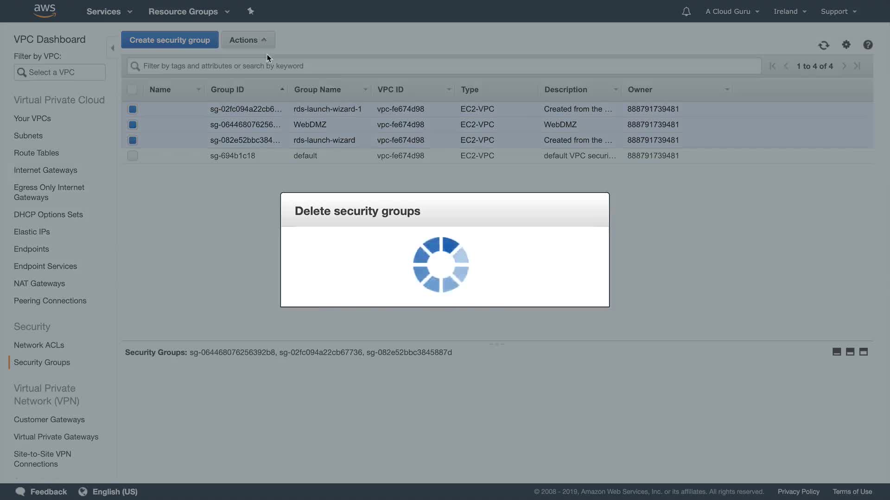Expand the Actions dropdown
This screenshot has width=890, height=500.
point(248,40)
